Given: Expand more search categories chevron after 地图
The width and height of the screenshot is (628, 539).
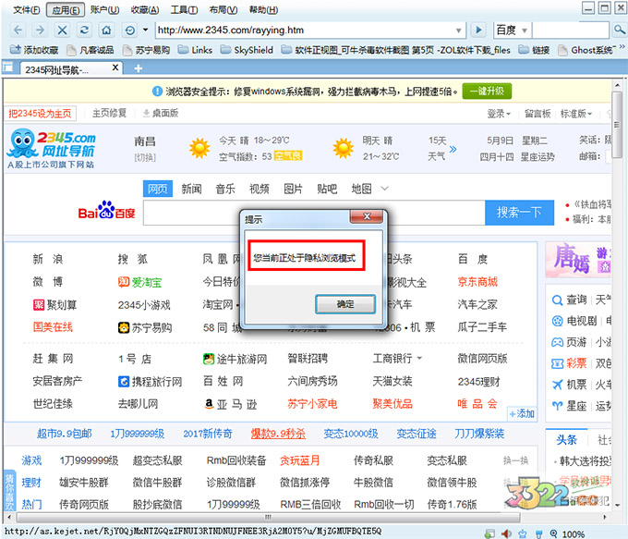Looking at the screenshot, I should (x=384, y=189).
